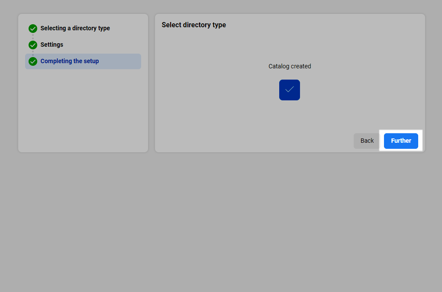Screen dimensions: 442x292
Task: Click the Catalog created message text
Action: (290, 66)
